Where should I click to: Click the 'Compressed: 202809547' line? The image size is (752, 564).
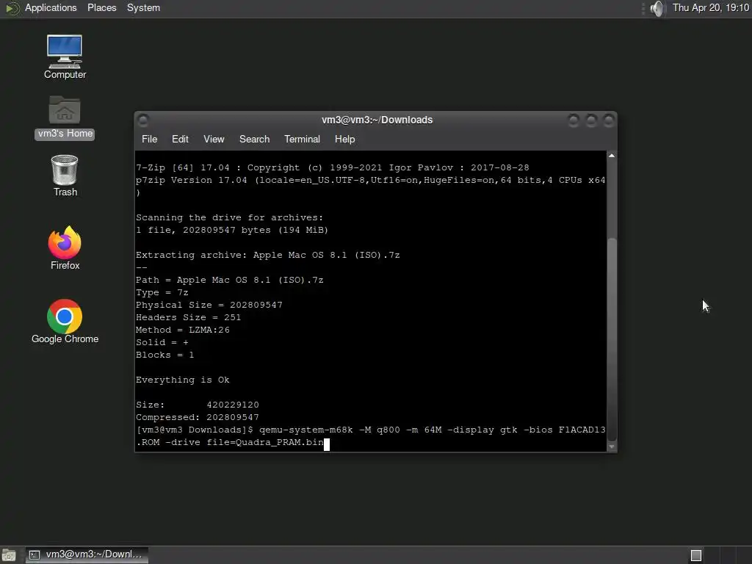click(x=197, y=417)
